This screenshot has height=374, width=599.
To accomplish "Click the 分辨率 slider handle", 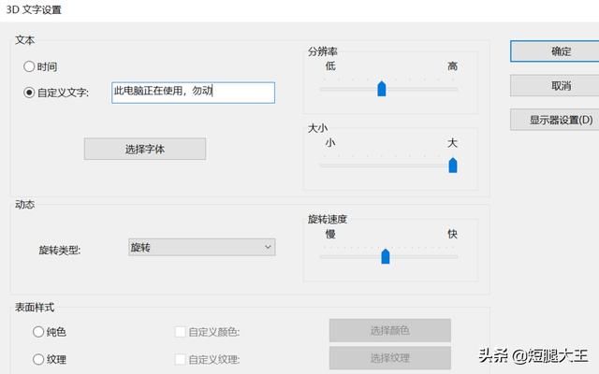I will [x=382, y=89].
